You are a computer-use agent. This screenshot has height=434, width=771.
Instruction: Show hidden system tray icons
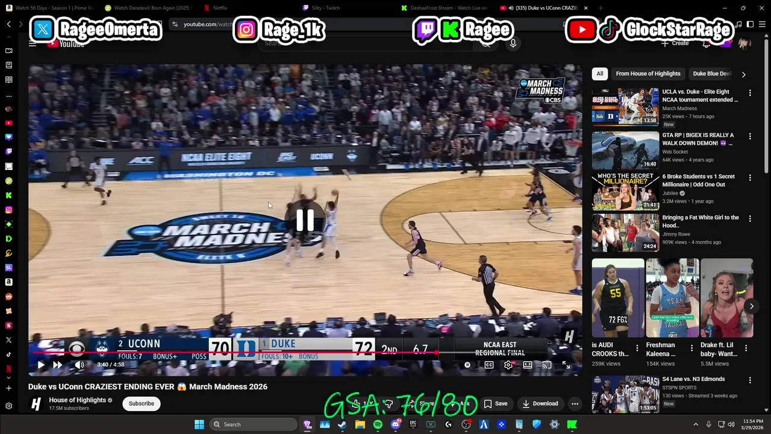[696, 424]
